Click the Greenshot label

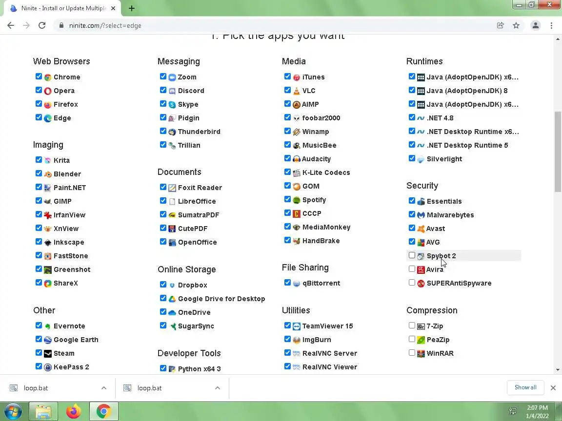tap(72, 269)
